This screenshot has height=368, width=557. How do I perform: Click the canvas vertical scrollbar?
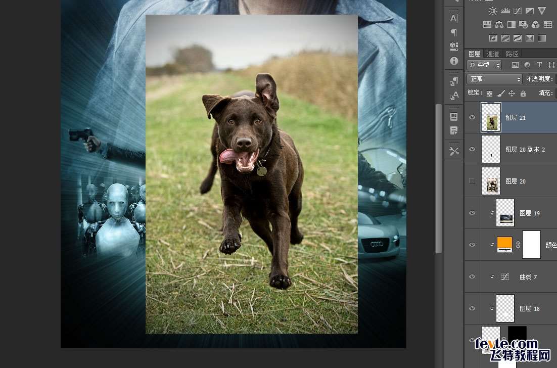[439, 178]
